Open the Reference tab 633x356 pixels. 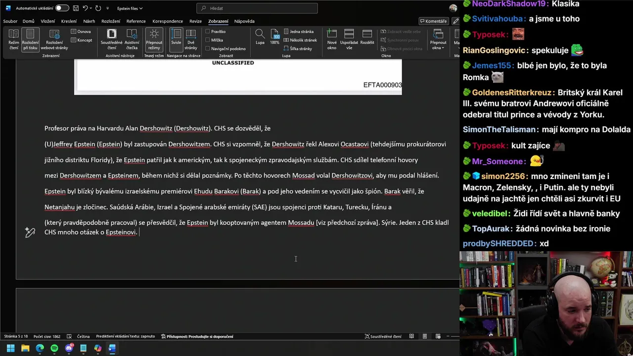pyautogui.click(x=136, y=21)
